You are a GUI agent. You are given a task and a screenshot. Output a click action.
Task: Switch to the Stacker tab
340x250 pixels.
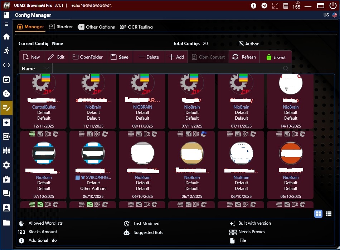pyautogui.click(x=61, y=27)
